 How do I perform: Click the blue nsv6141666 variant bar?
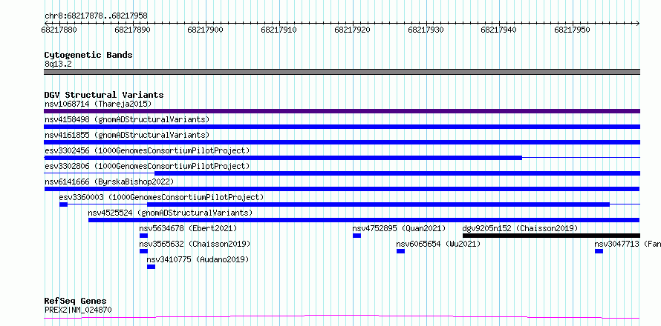(x=342, y=189)
